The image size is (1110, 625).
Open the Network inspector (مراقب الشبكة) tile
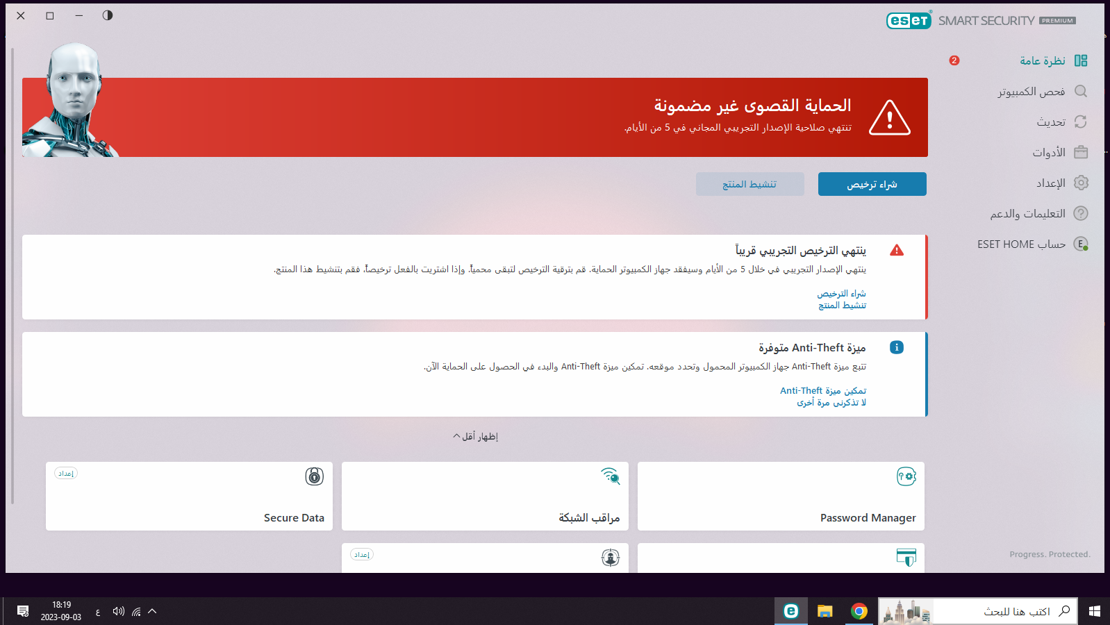tap(485, 496)
